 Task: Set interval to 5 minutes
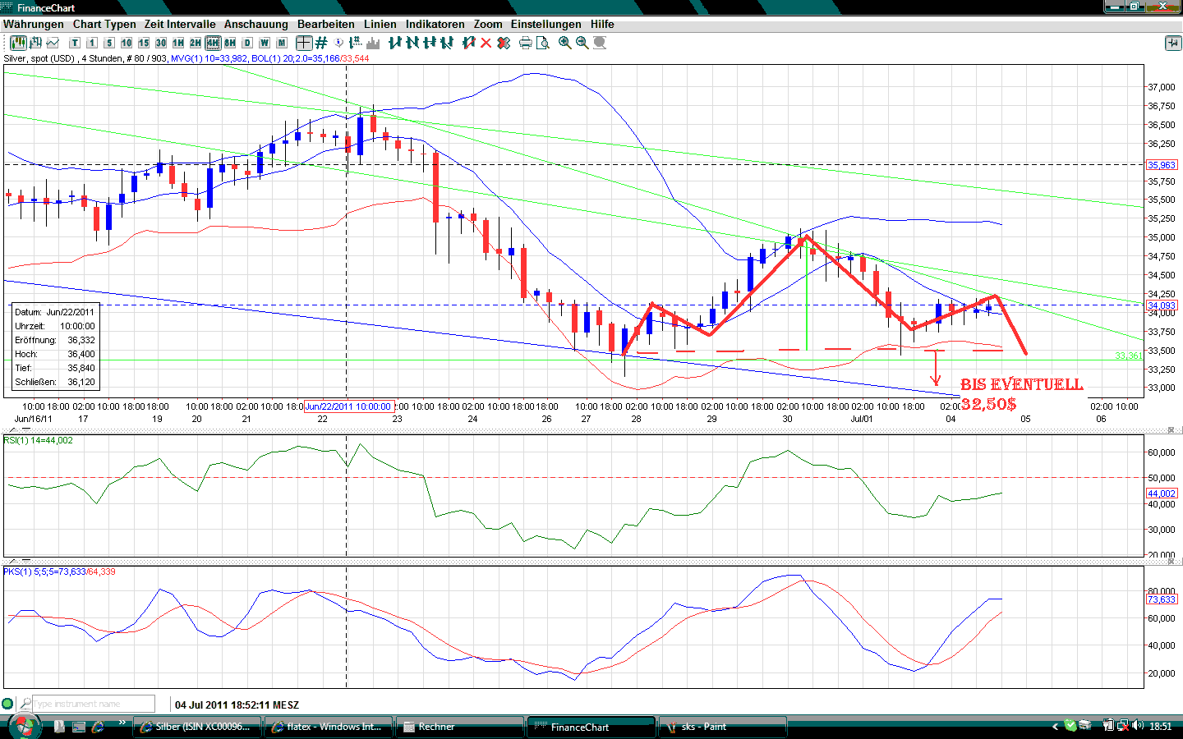point(109,43)
